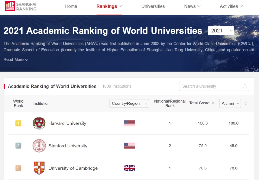
Task: Click Harvard's total score 100.0
Action: (x=203, y=123)
